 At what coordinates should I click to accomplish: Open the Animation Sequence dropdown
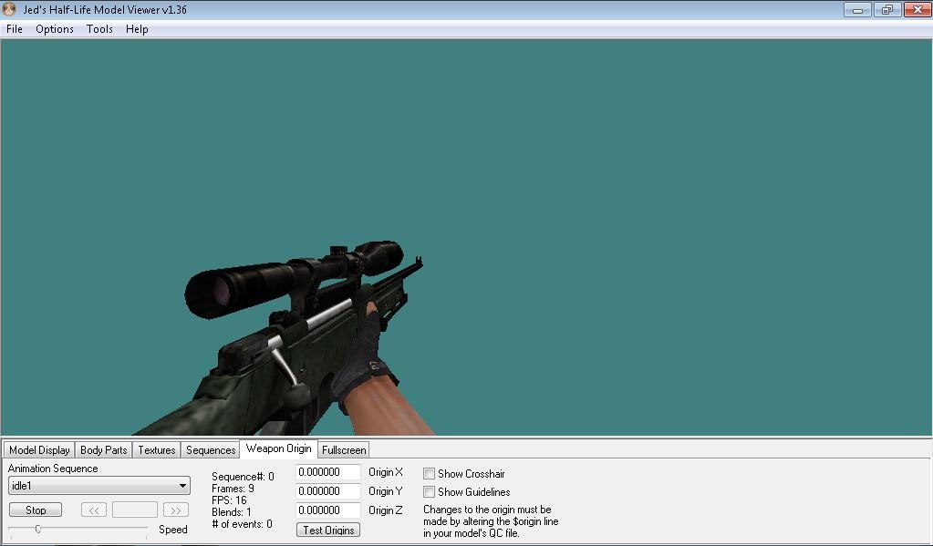point(181,484)
